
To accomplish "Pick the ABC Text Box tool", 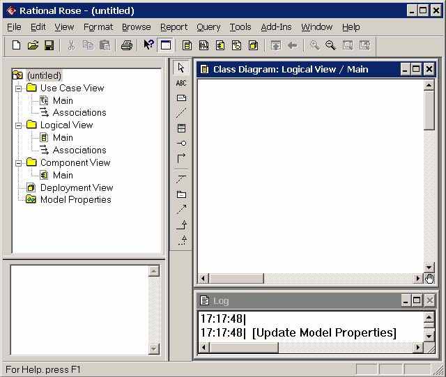I will (x=181, y=83).
